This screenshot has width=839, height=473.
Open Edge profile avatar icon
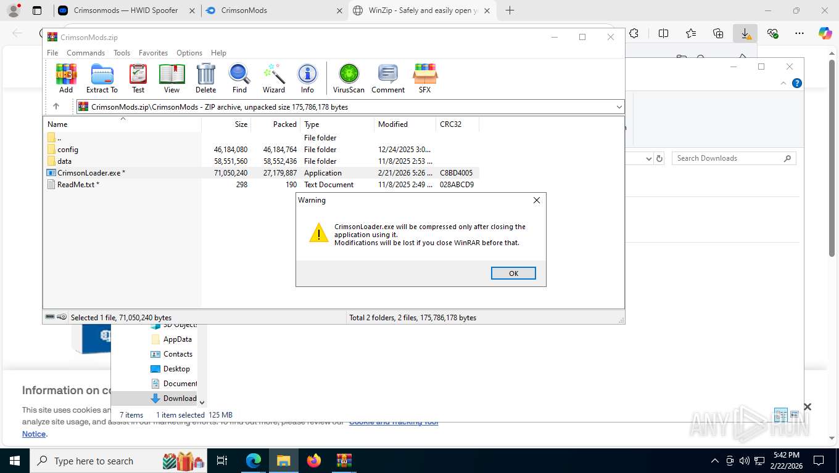(14, 10)
